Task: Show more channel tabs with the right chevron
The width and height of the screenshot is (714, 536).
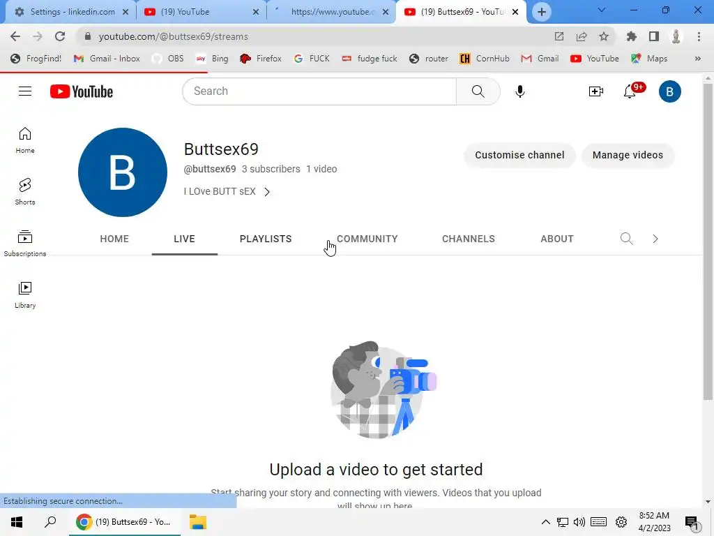Action: (655, 239)
